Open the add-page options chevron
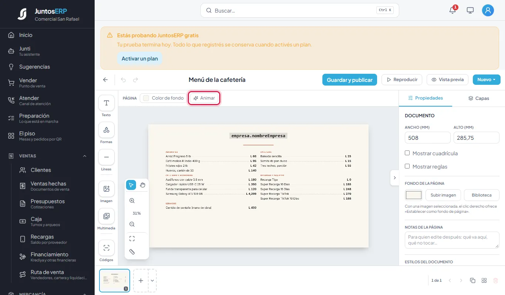 152,281
